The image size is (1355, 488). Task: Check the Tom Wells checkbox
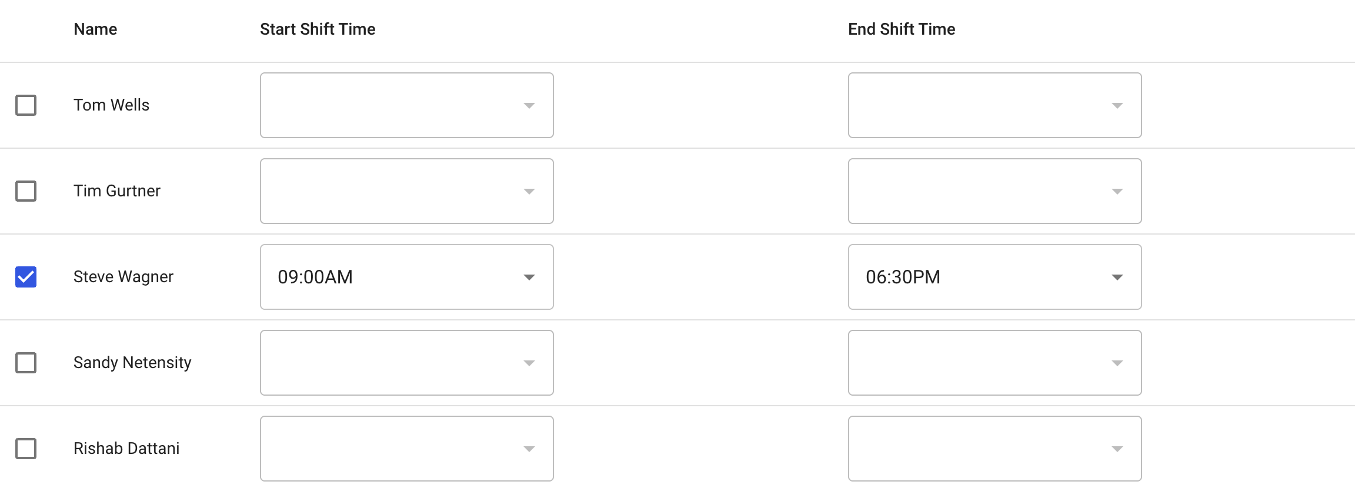pyautogui.click(x=26, y=105)
